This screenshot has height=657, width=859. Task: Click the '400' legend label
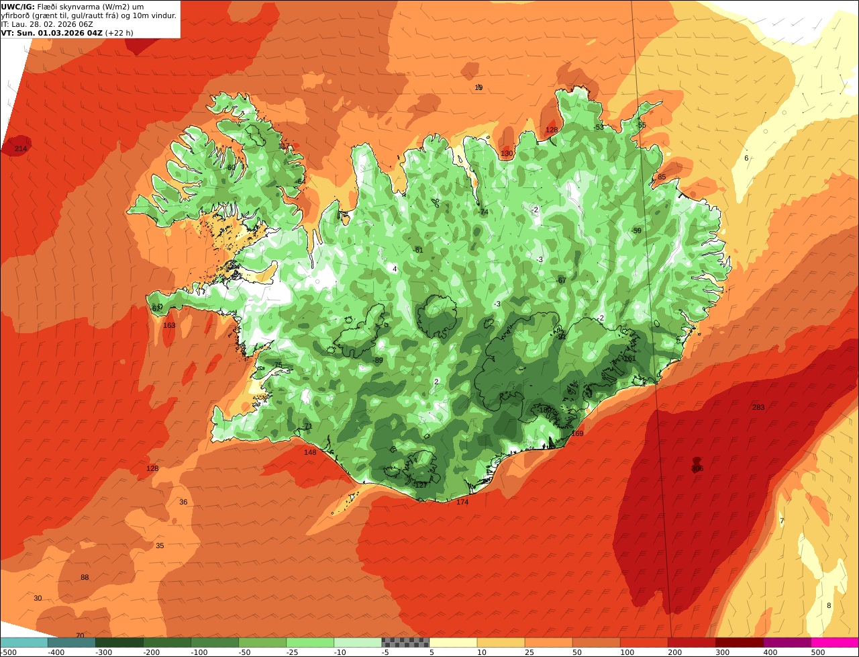(770, 652)
